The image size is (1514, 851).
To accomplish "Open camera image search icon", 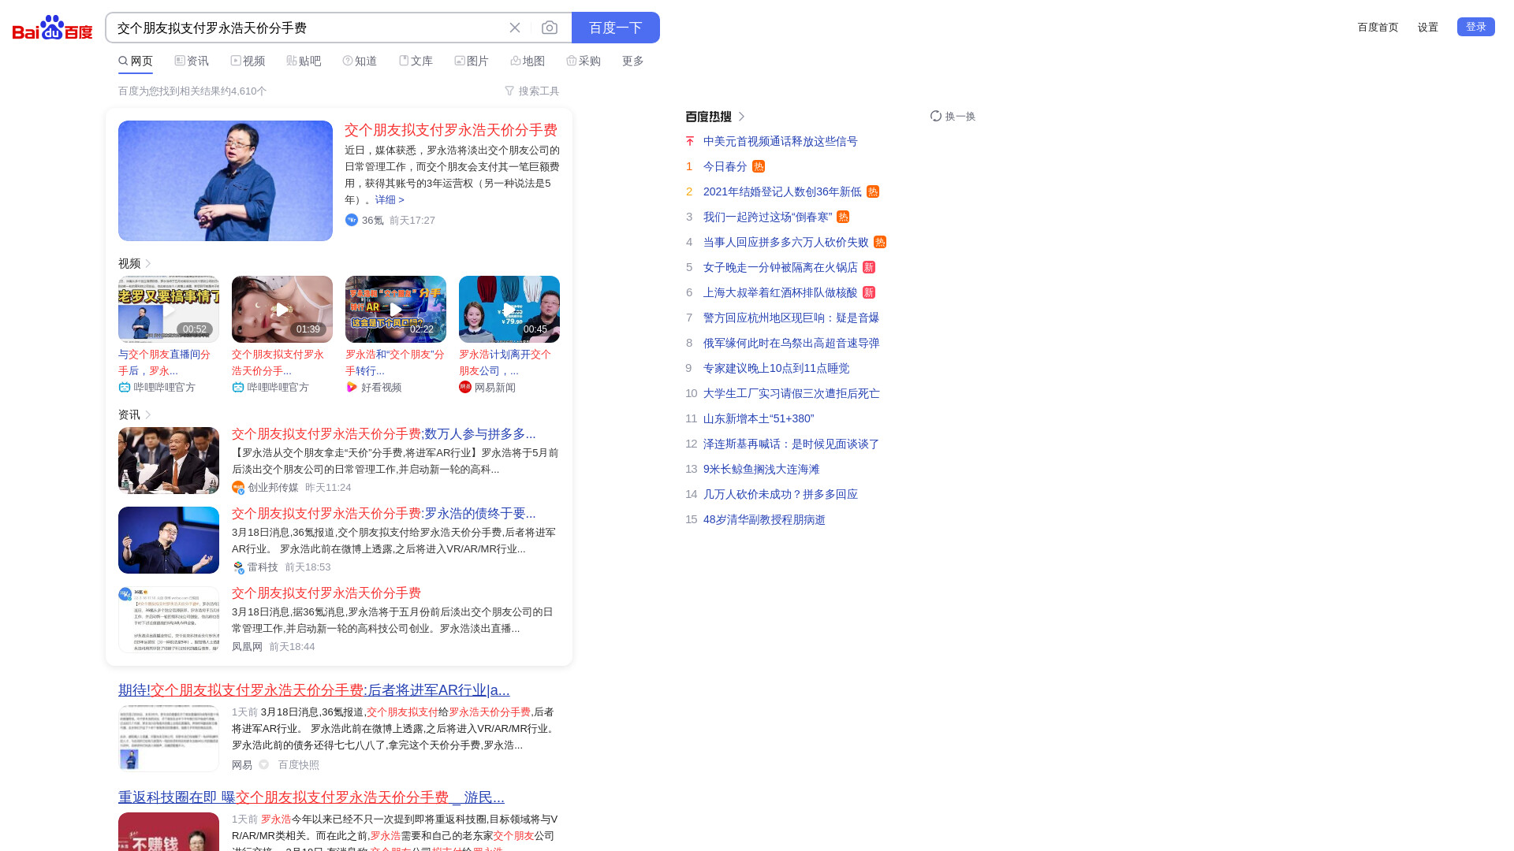I will coord(550,28).
